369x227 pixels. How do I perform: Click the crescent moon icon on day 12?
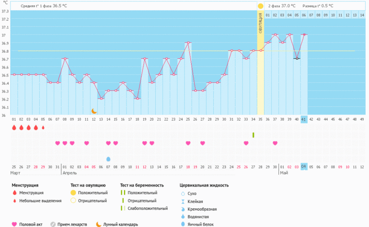click(94, 111)
